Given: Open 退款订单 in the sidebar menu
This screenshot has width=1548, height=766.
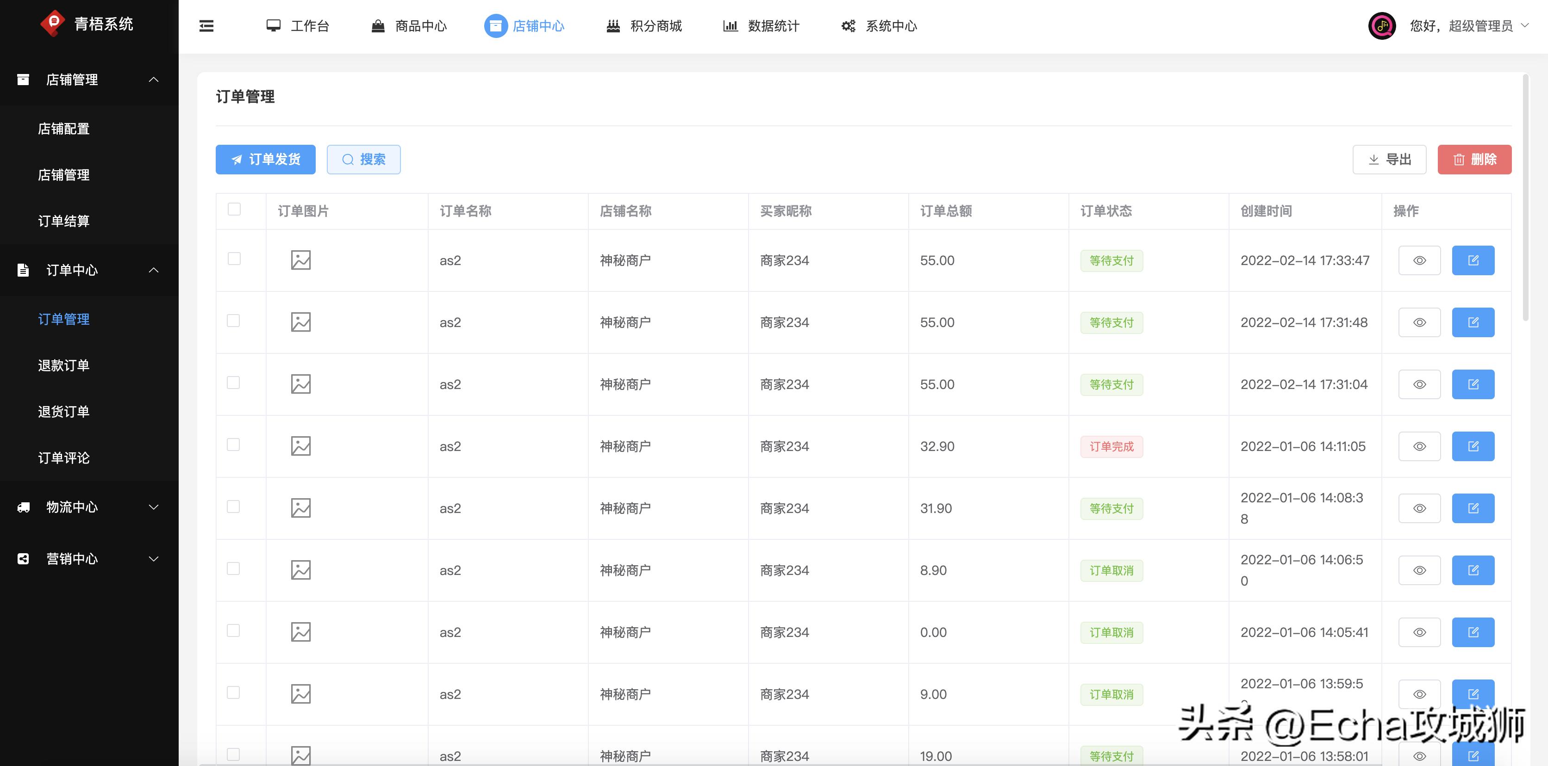Looking at the screenshot, I should coord(64,365).
